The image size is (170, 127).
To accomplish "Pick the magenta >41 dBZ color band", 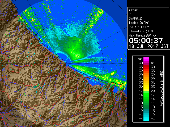I will pos(146,59).
